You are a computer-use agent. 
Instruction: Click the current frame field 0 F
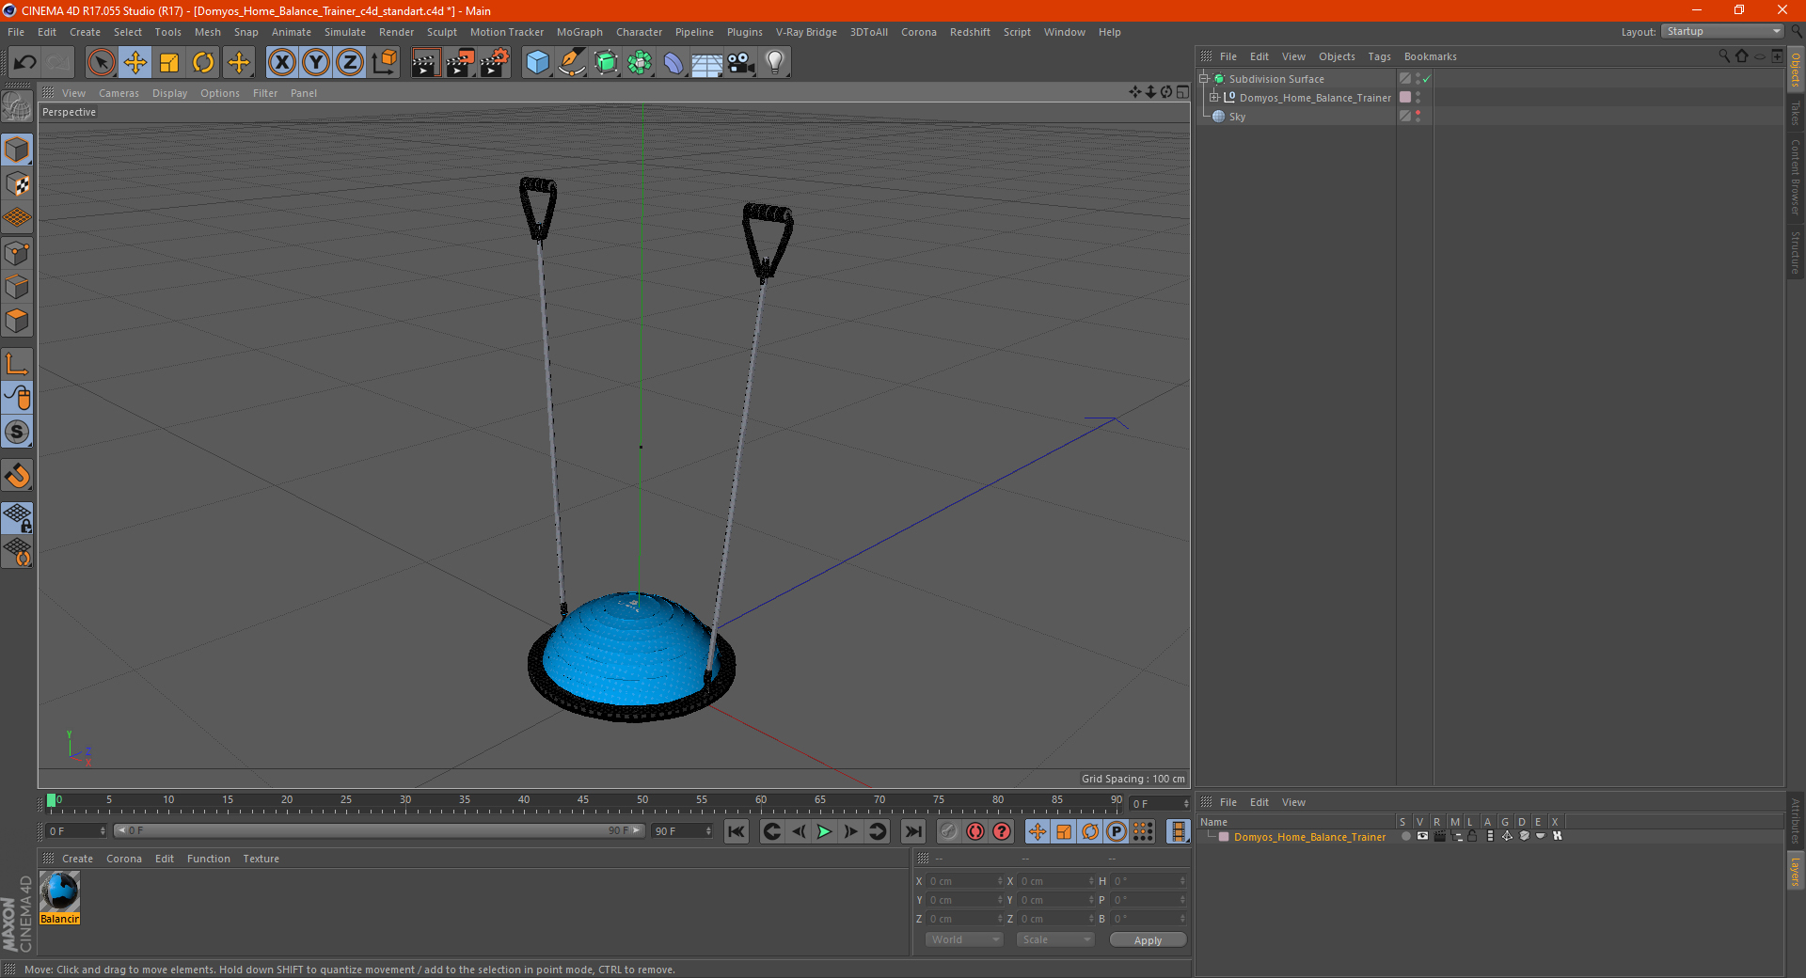(x=76, y=831)
